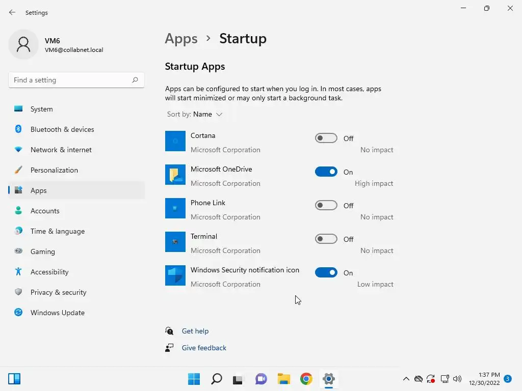
Task: Click the Low impact label
Action: click(375, 284)
